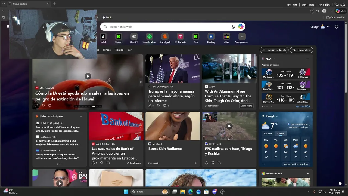The width and height of the screenshot is (348, 196).
Task: Start voice search with microphone icon
Action: click(x=233, y=27)
